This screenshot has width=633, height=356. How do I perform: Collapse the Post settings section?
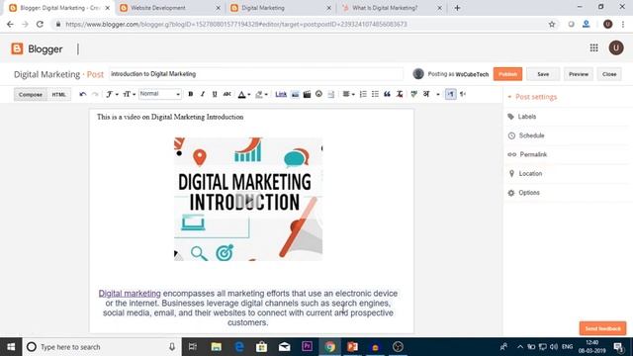(532, 97)
